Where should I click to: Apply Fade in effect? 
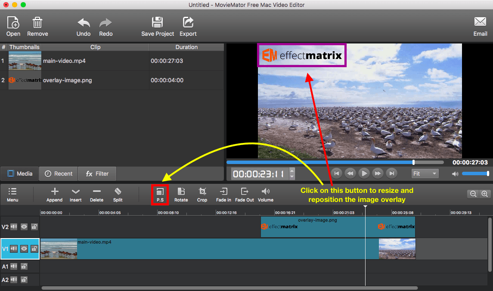[x=223, y=195]
